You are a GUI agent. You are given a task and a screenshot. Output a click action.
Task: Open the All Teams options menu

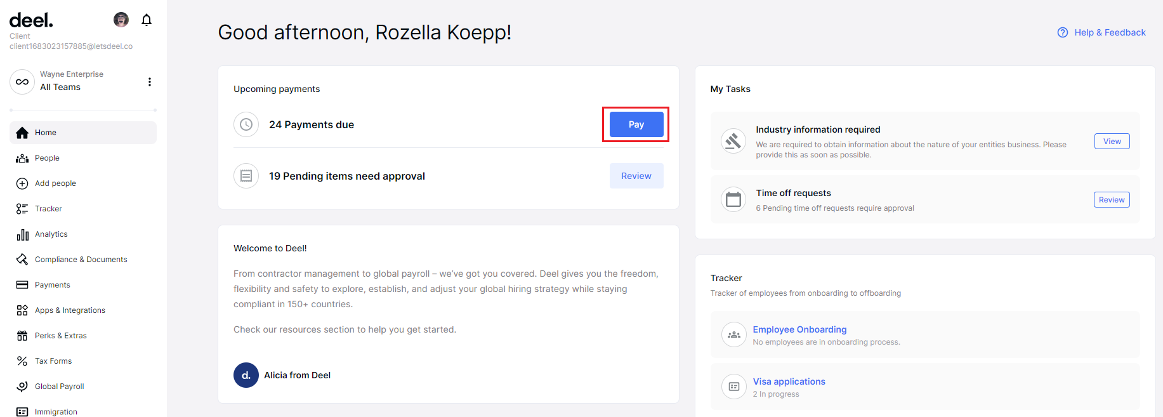point(150,82)
